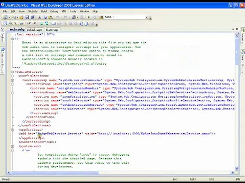Click the 'Ready' status bar text
Image resolution: width=245 pixels, height=183 pixels.
[x=6, y=179]
